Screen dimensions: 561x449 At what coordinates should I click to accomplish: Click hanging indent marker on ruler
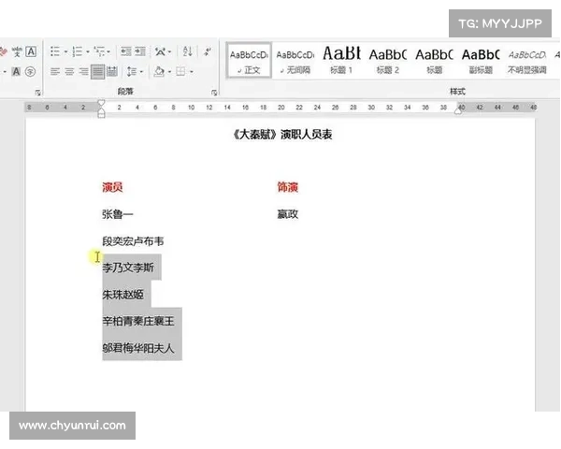(x=101, y=111)
